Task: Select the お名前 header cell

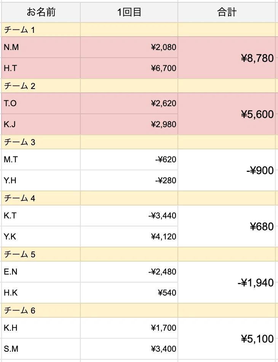Action: click(41, 12)
